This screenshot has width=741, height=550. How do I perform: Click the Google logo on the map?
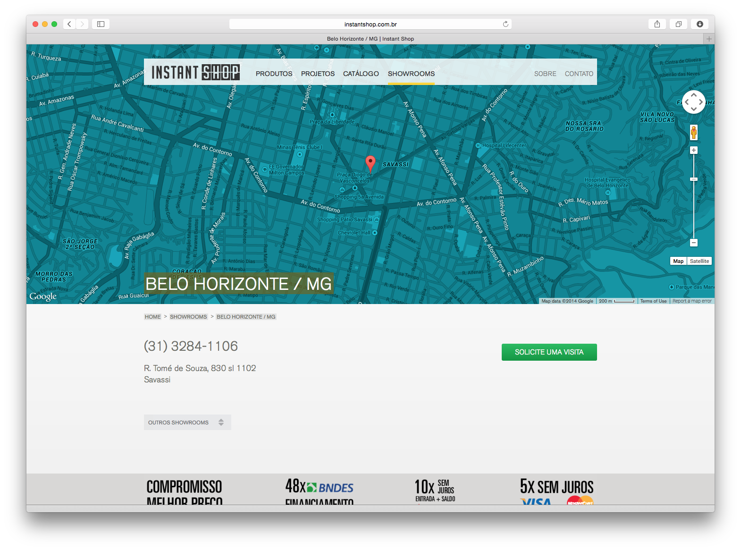[43, 296]
